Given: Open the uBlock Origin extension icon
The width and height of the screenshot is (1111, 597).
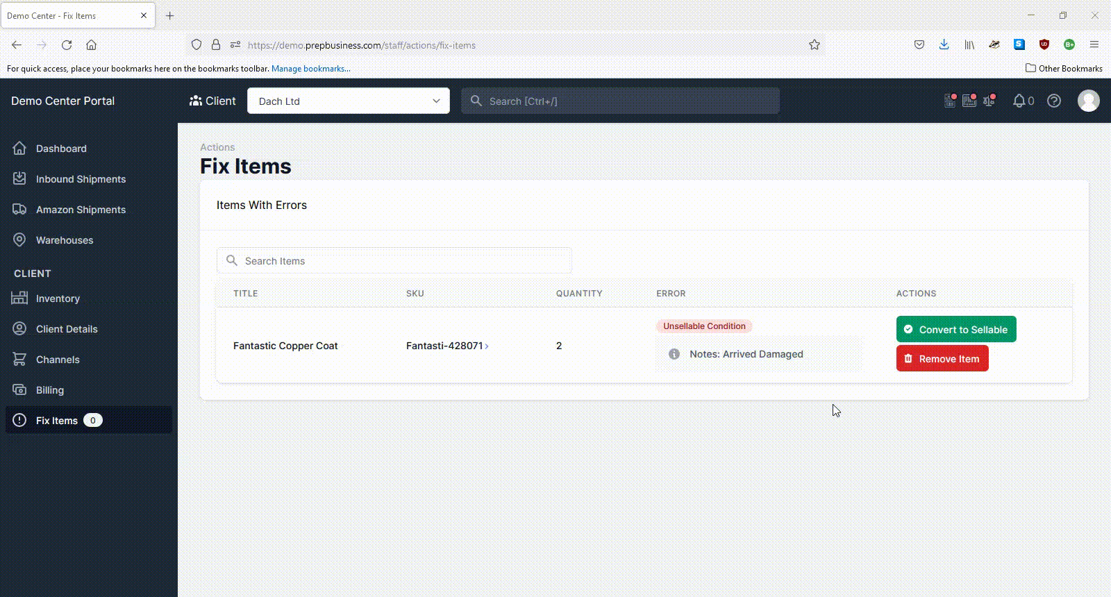Looking at the screenshot, I should [x=1044, y=44].
